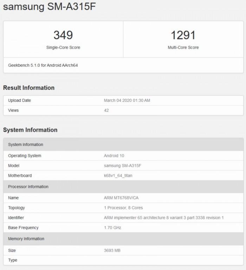Select the model value 'samsung SM-A315F' in the table

[x=122, y=165]
